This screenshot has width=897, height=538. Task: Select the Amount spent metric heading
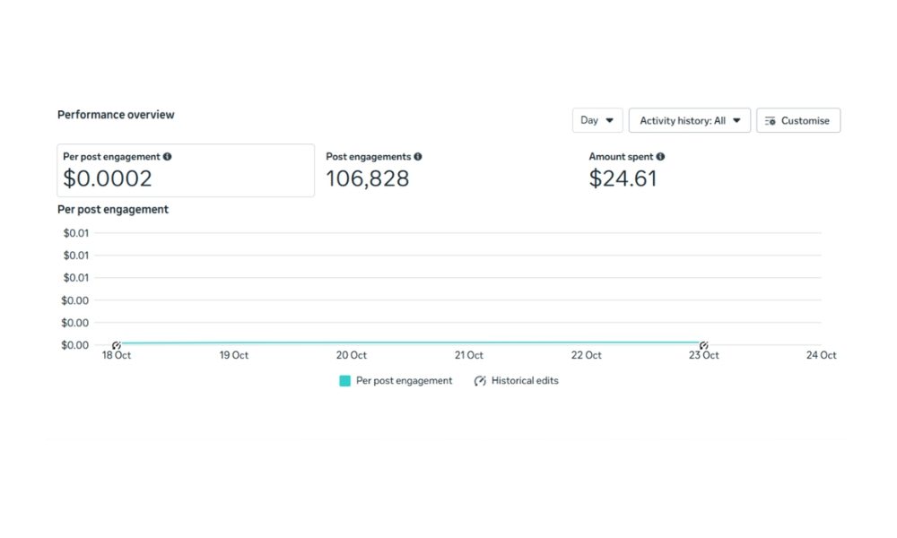pyautogui.click(x=621, y=157)
